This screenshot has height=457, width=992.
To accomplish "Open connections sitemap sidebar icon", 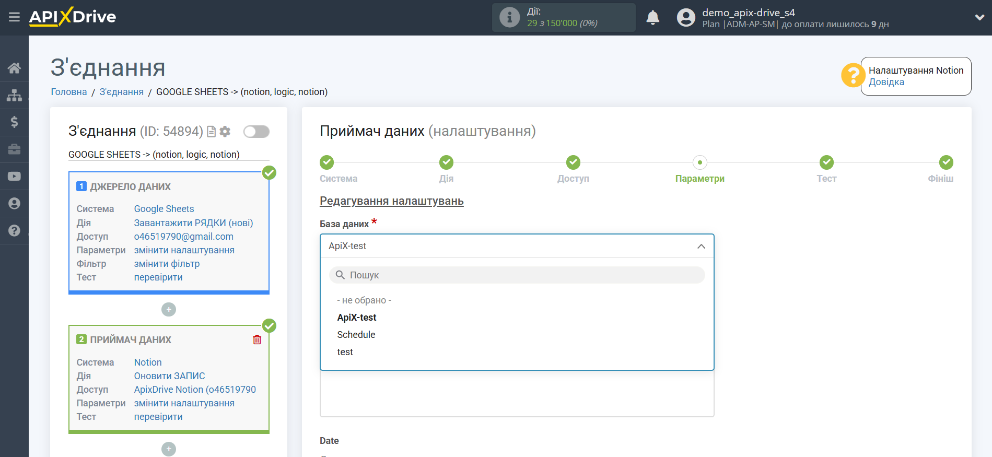I will tap(14, 95).
